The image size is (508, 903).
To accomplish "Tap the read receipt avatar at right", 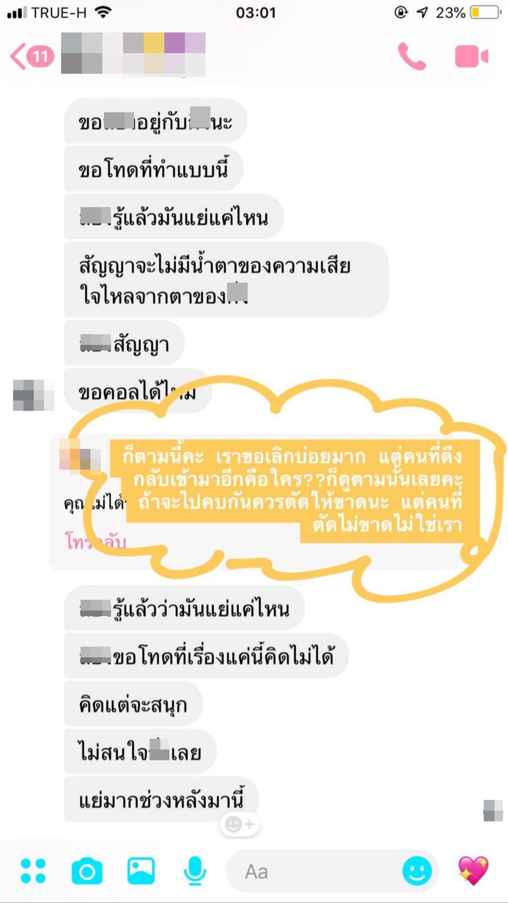I will 493,810.
